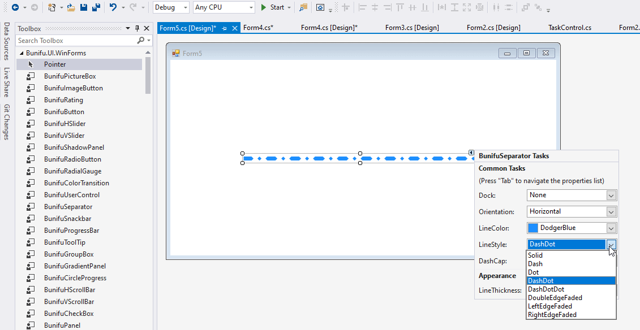640x330 pixels.
Task: Pin the Toolbox panel with pushpin icon
Action: pyautogui.click(x=137, y=28)
